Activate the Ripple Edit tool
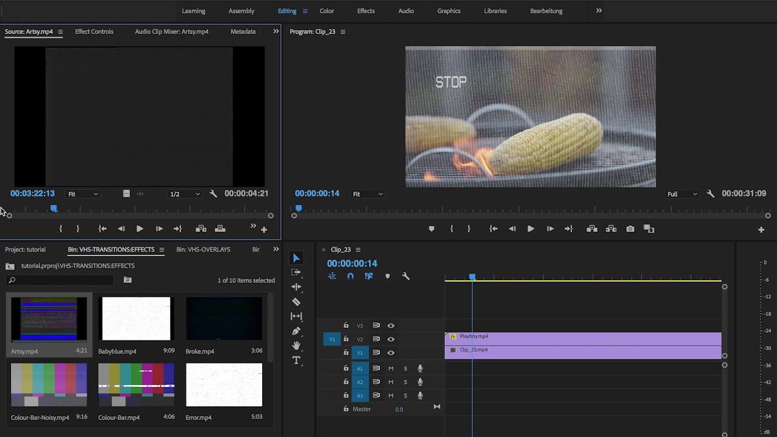This screenshot has width=777, height=437. 296,287
